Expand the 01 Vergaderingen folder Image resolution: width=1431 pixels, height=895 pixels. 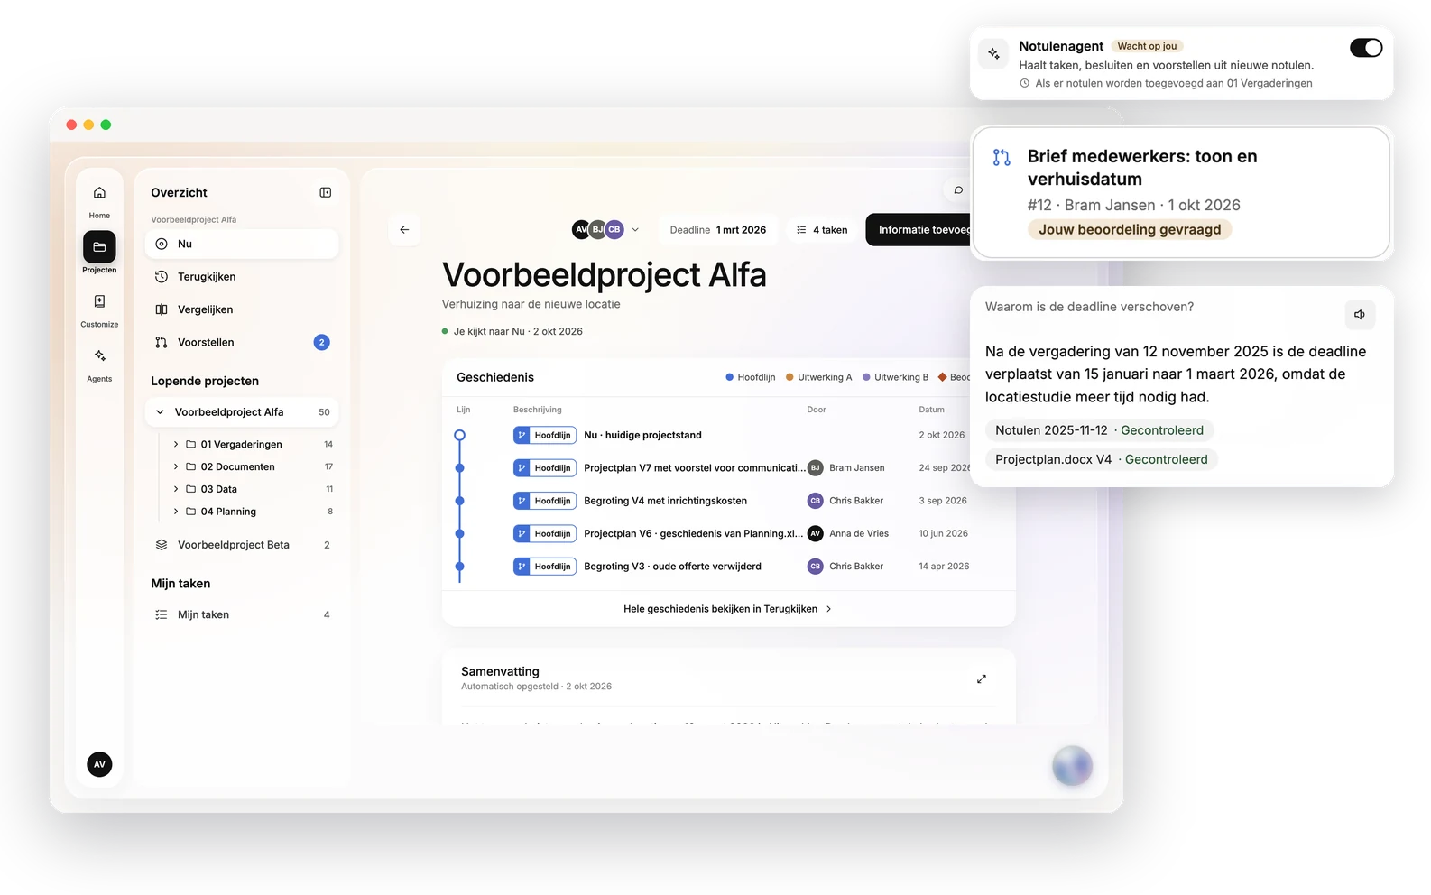click(x=176, y=444)
